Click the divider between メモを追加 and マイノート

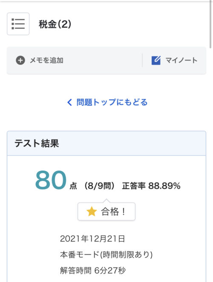(142, 60)
